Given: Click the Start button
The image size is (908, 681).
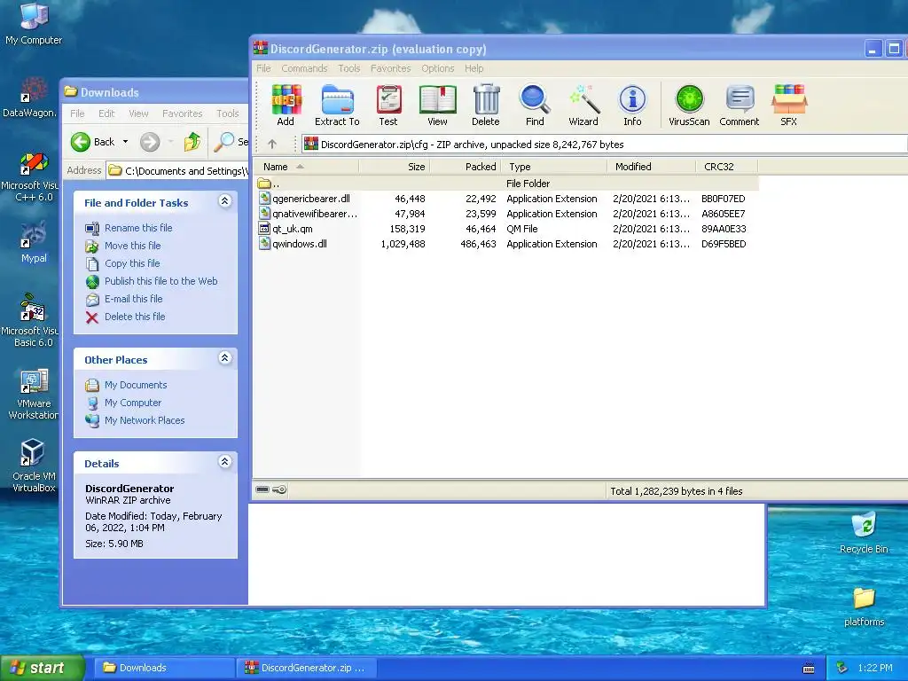Looking at the screenshot, I should pos(43,668).
